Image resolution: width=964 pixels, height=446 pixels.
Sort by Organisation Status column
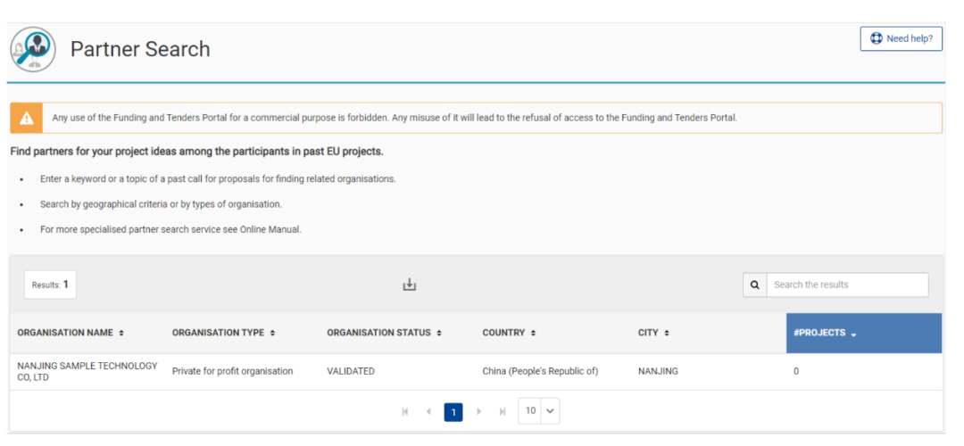pos(385,333)
